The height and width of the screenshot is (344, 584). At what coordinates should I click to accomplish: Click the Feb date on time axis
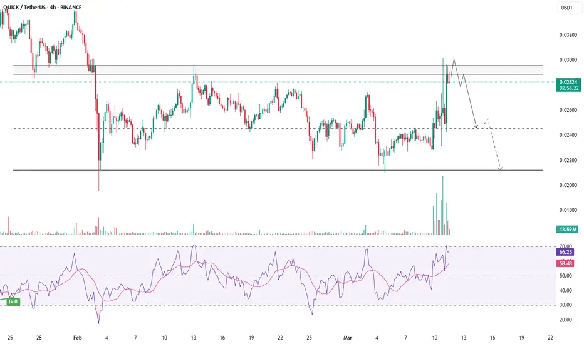click(x=77, y=338)
